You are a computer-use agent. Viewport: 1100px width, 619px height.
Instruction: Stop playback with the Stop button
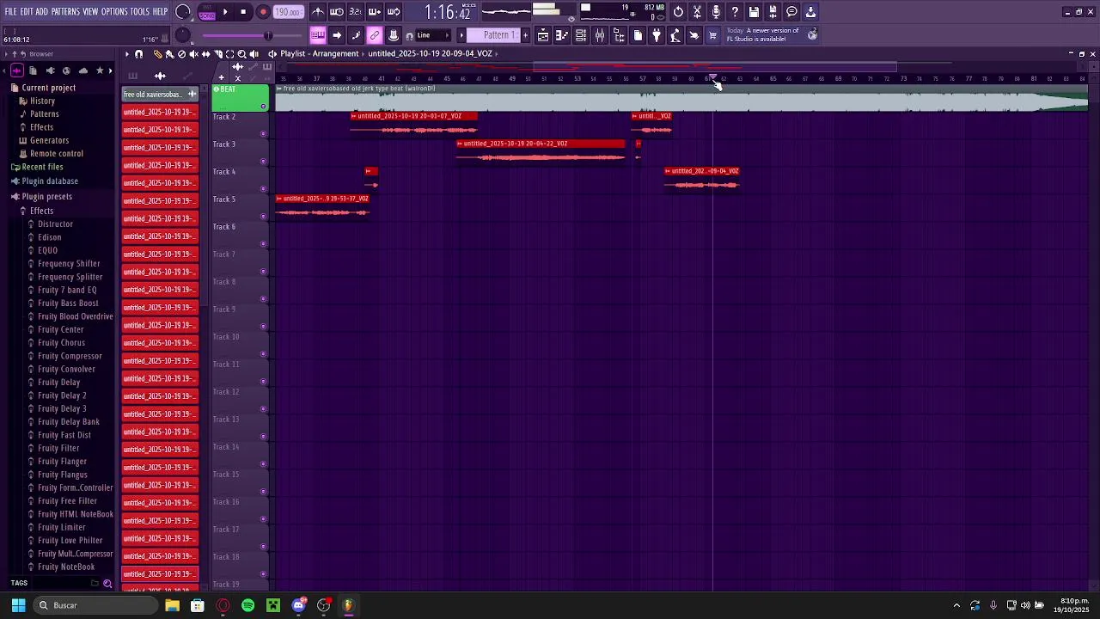[243, 12]
